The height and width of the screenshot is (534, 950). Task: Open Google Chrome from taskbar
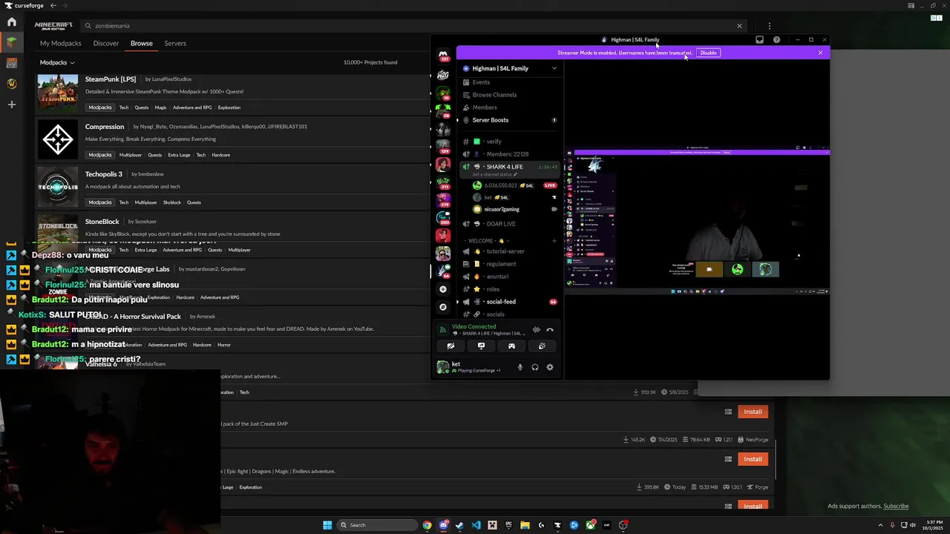427,525
